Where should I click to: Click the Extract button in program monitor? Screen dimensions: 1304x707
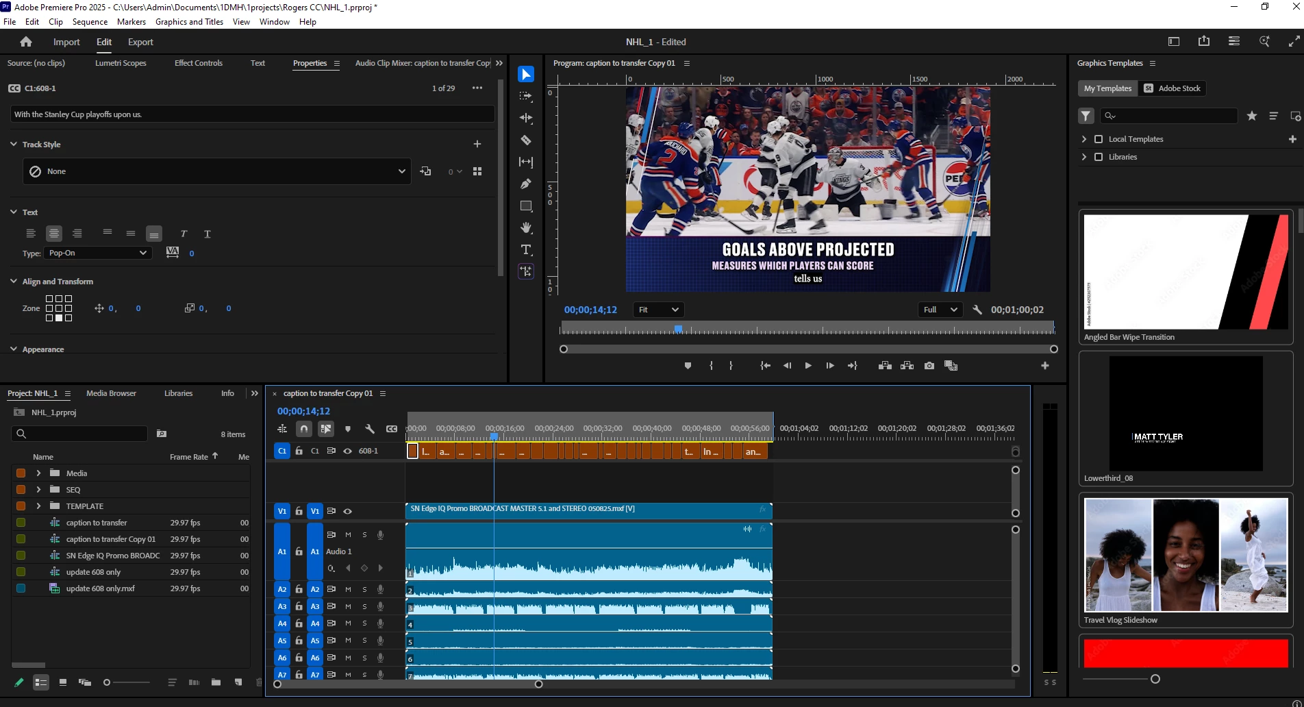point(907,366)
